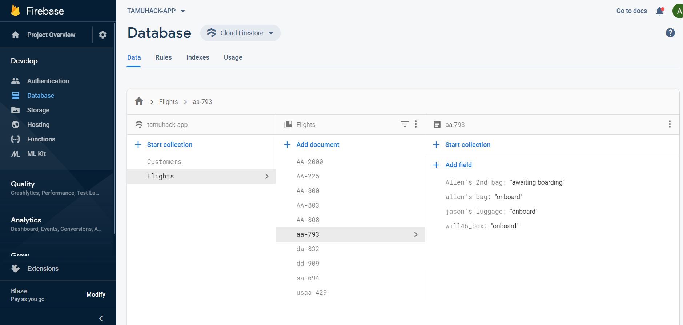Click aa-793 in the breadcrumb path
Viewport: 683px width, 325px height.
click(x=202, y=102)
